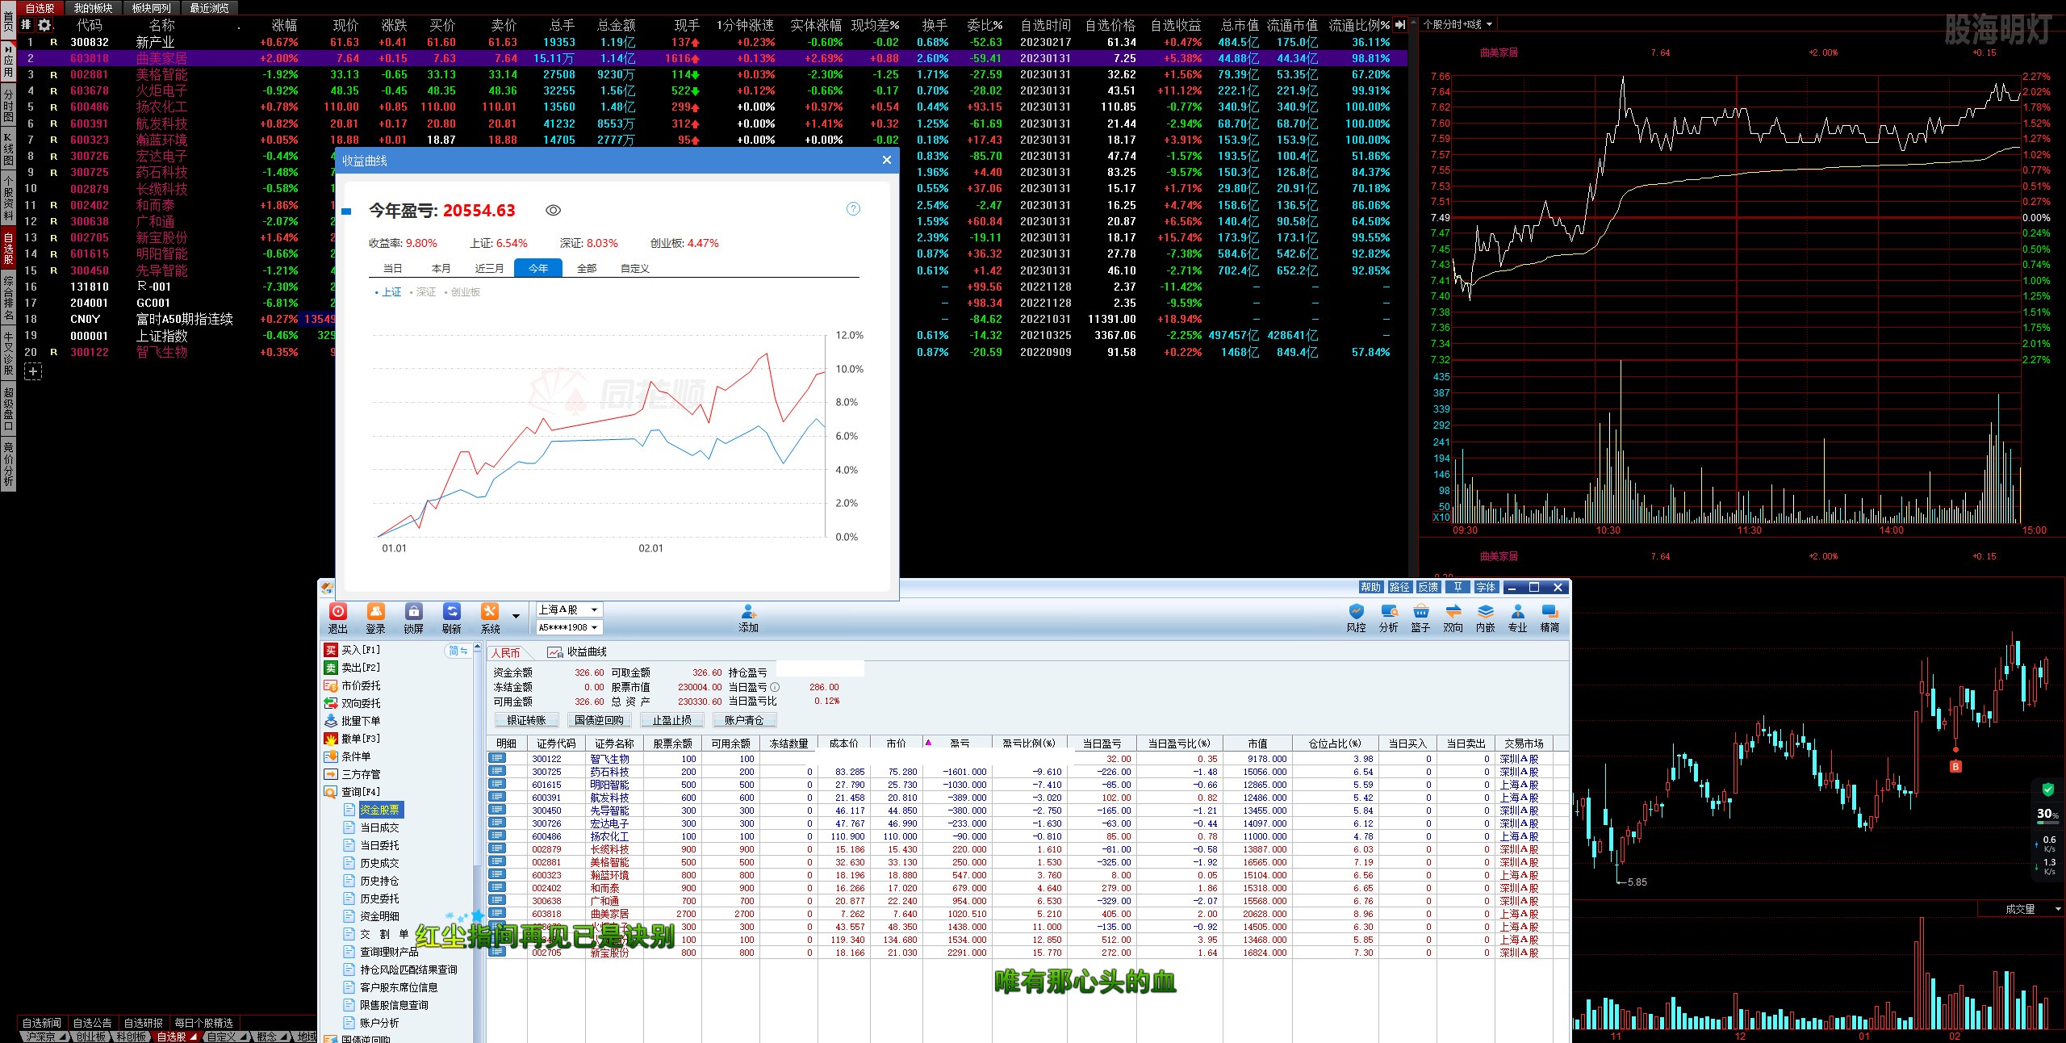Click the B buy marker on candlestick chart

(x=1955, y=766)
